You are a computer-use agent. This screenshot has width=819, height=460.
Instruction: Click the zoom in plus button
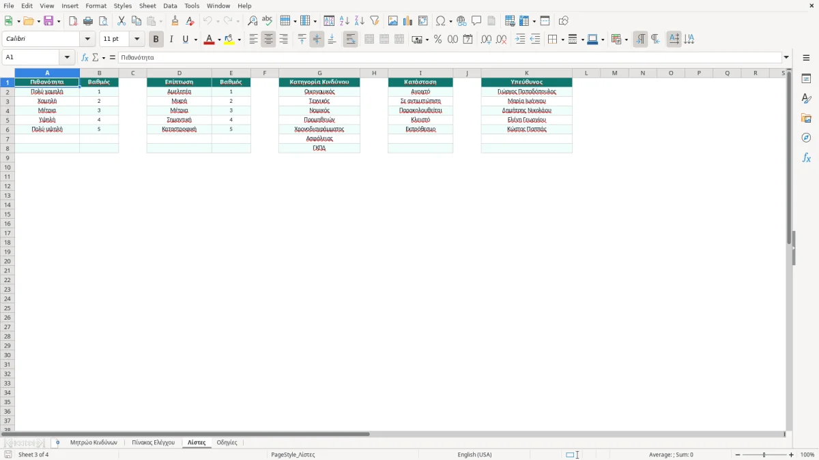click(x=792, y=455)
